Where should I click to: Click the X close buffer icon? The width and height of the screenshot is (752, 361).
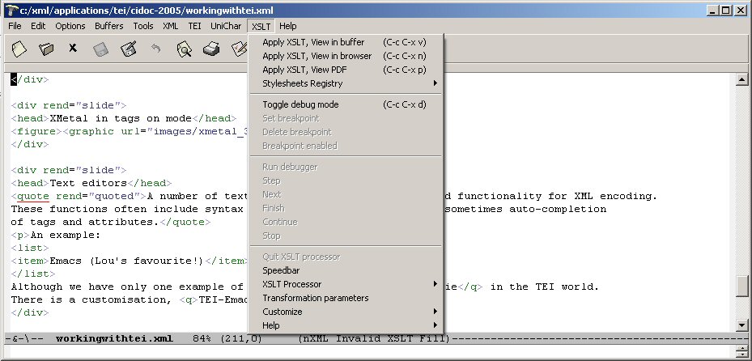[x=73, y=49]
